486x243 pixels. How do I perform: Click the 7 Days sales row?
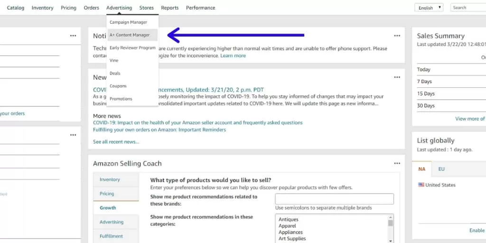click(x=451, y=82)
